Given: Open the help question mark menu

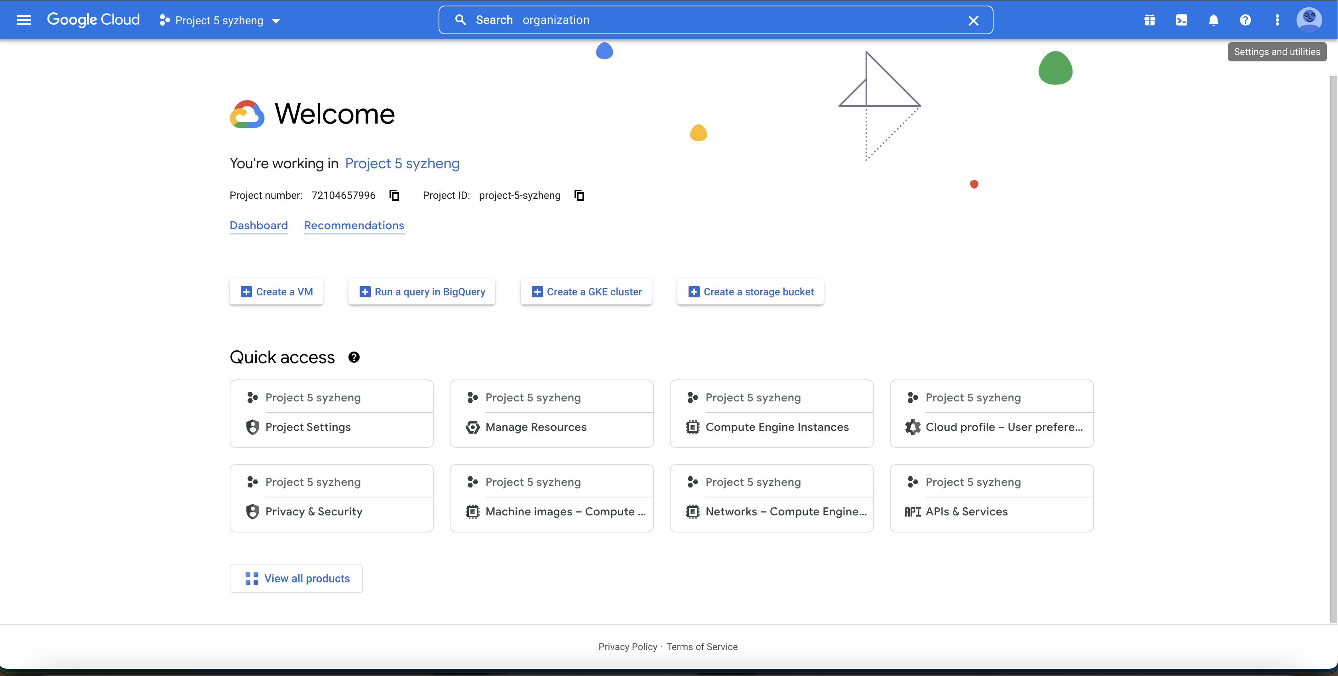Looking at the screenshot, I should (1245, 20).
